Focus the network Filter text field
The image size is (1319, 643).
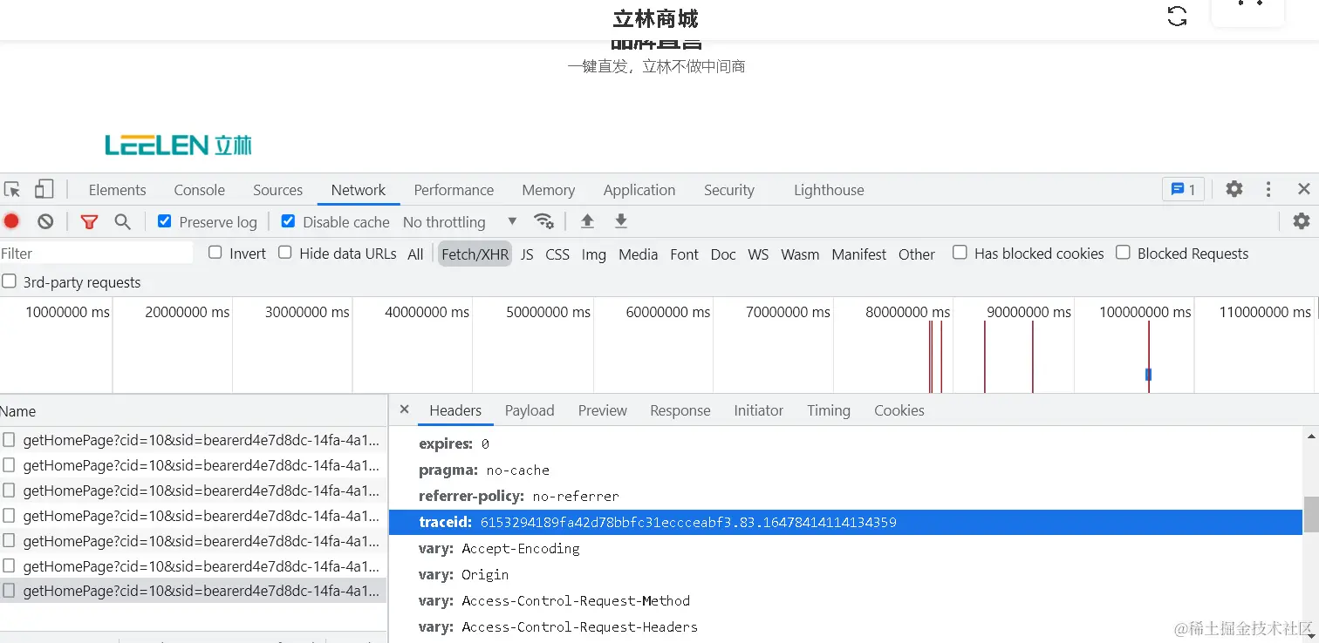pos(96,253)
